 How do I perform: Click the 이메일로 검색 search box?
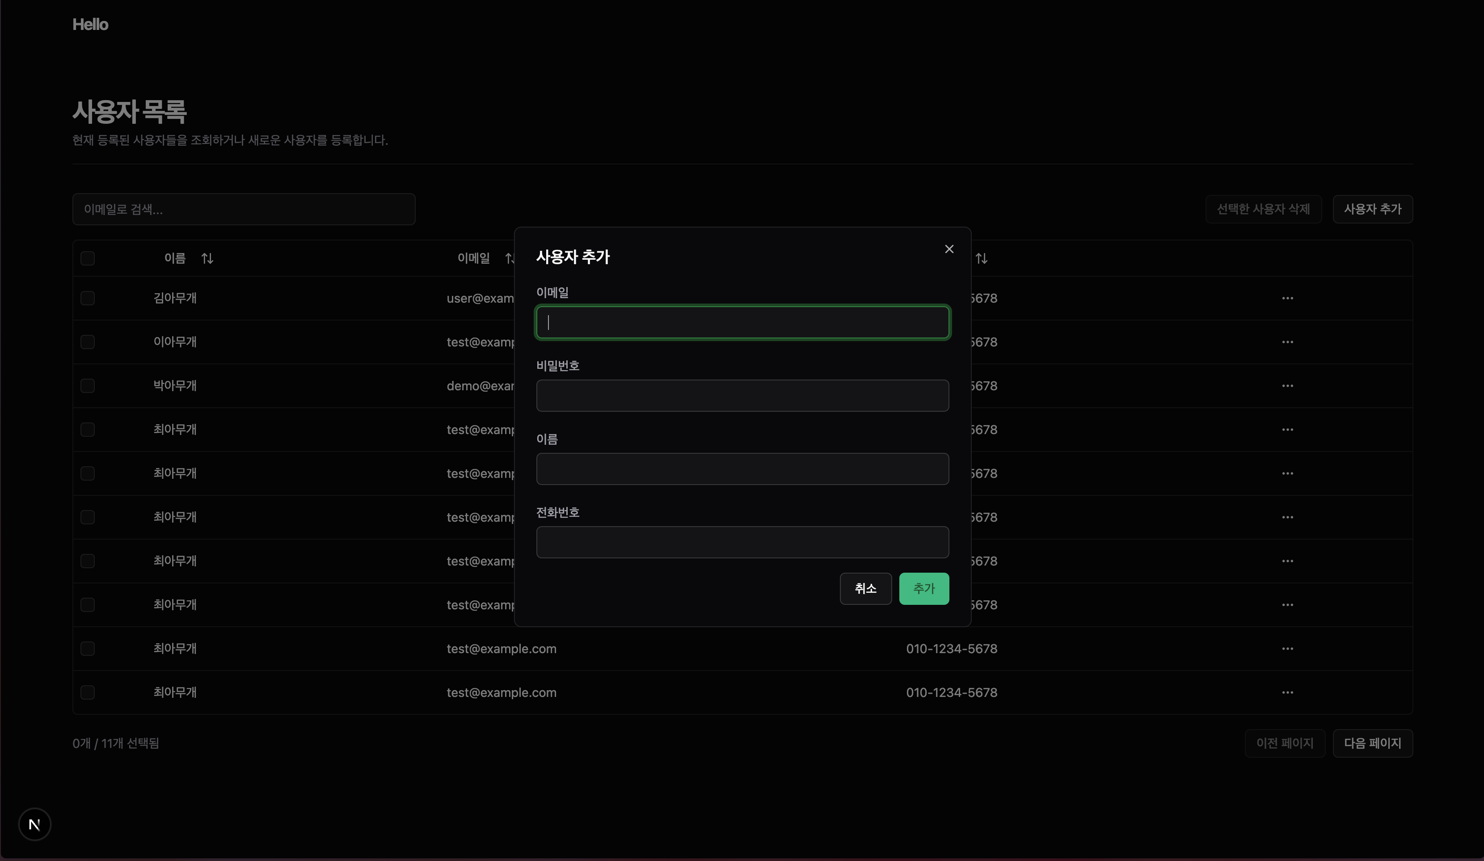pos(244,209)
